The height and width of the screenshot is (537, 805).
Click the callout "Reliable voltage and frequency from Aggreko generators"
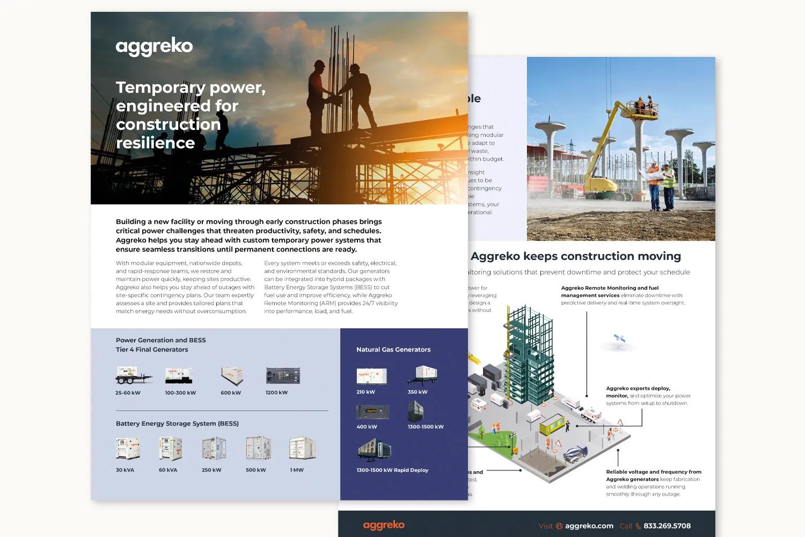[654, 483]
